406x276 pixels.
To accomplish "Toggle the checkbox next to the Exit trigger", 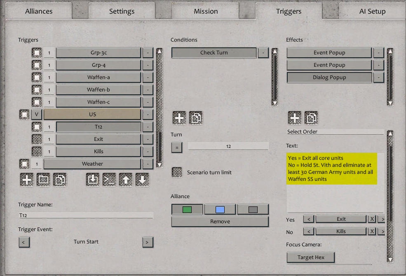I will tap(36, 139).
